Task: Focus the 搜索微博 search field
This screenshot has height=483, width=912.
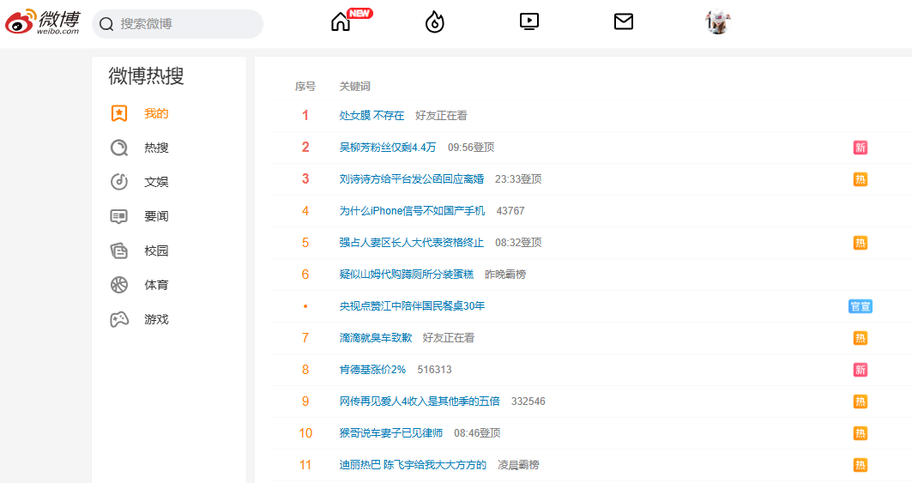Action: 178,24
